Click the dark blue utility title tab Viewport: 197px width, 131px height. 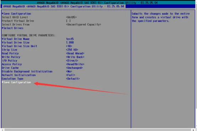click(x=64, y=6)
